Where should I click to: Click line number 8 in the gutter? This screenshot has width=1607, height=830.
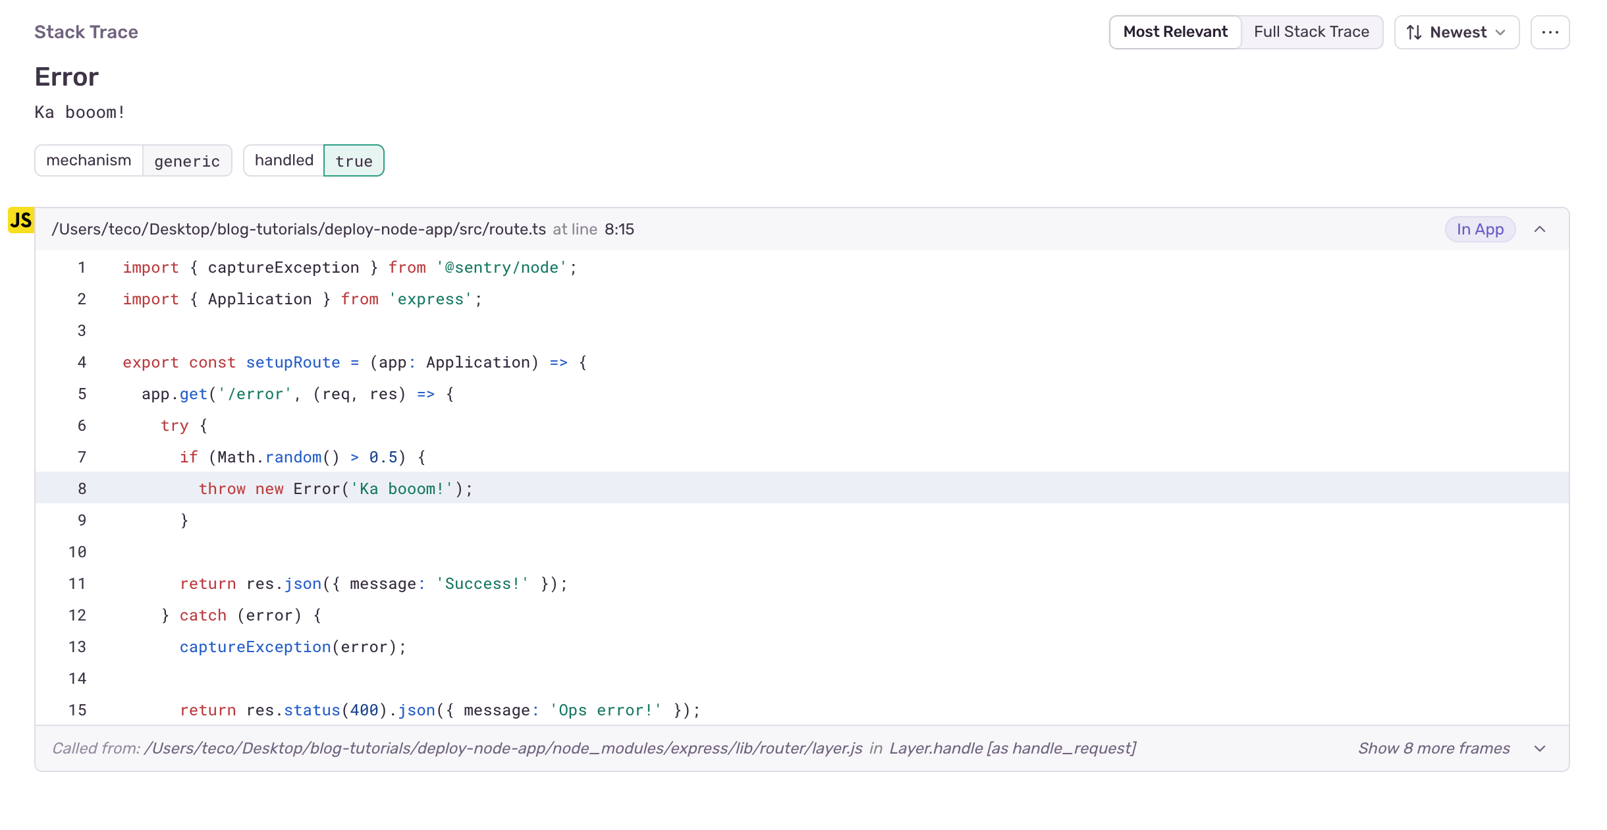(82, 488)
